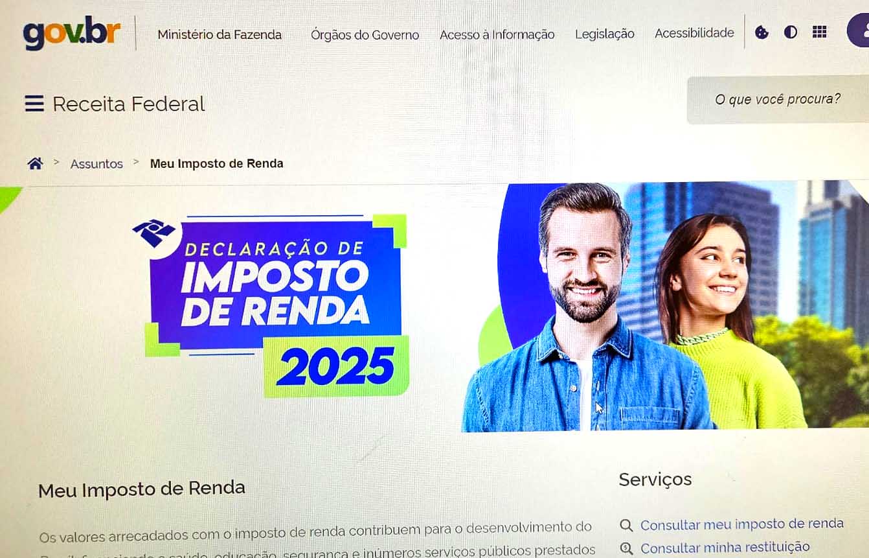
Task: Open Consultar meu imposto de renda link
Action: [x=742, y=524]
